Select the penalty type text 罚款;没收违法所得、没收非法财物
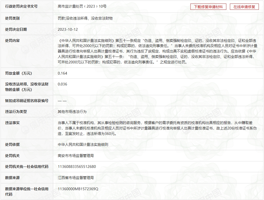This screenshot has height=200, width=264. [85, 18]
